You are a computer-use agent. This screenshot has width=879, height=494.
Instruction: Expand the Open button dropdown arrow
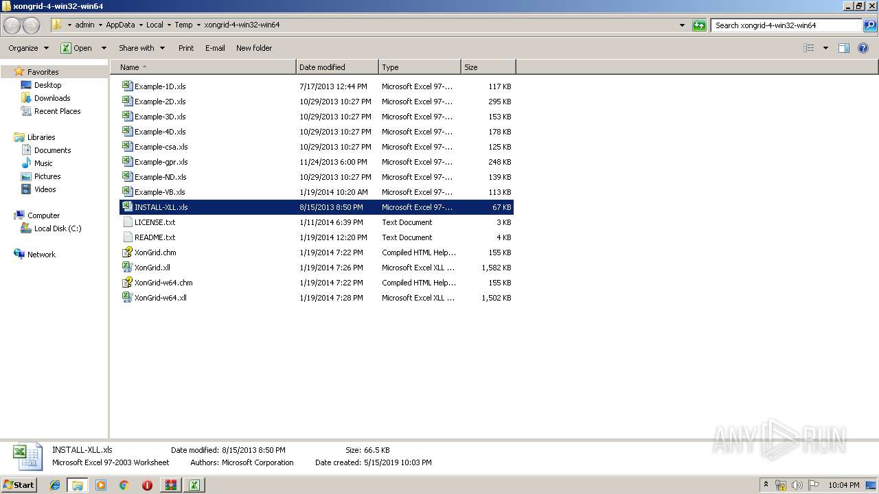pos(104,48)
